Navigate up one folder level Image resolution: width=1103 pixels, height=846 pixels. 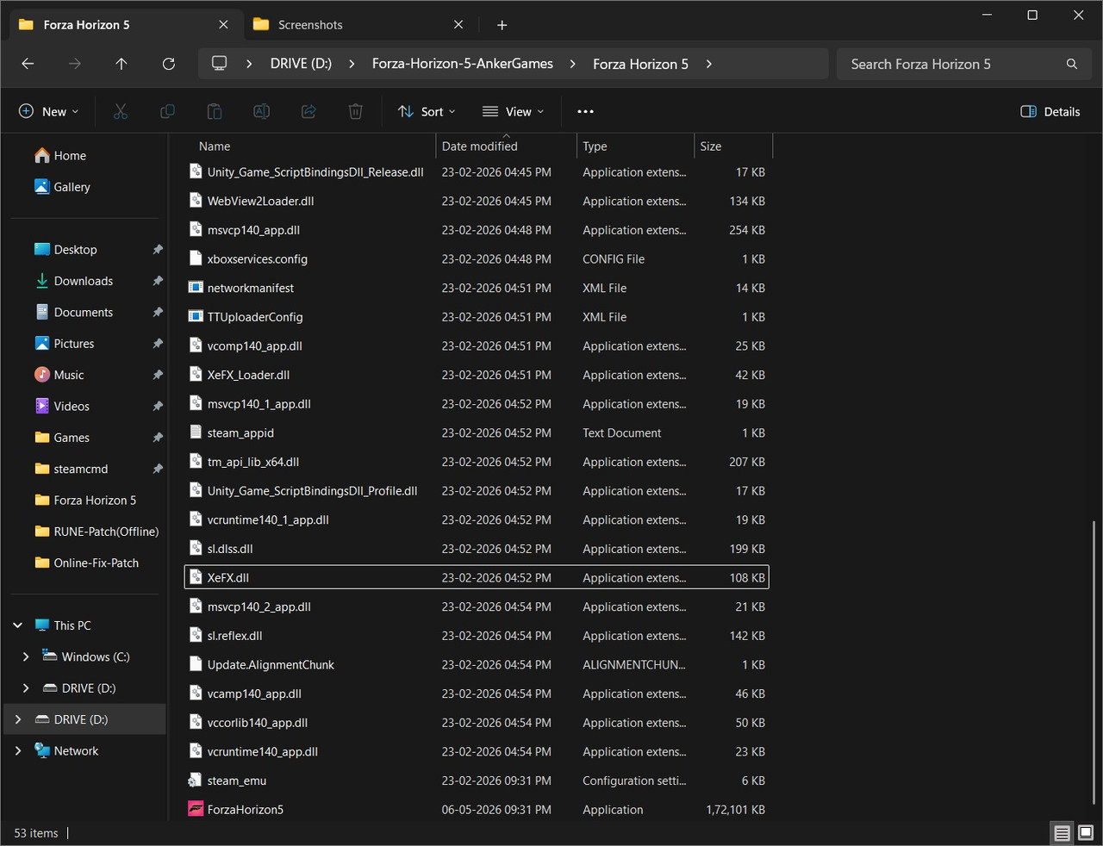(x=122, y=64)
